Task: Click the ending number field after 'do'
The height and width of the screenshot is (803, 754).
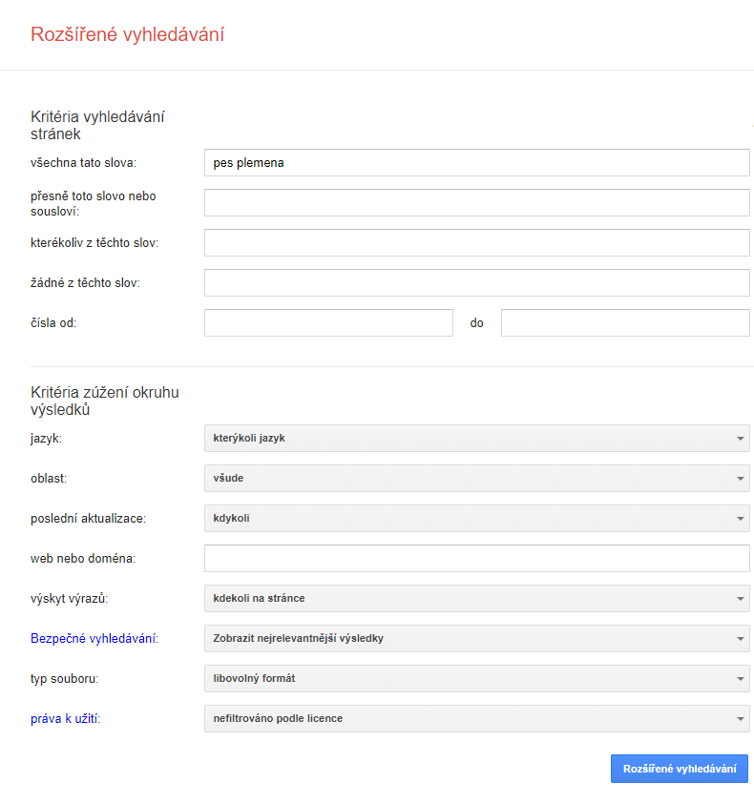Action: 625,322
